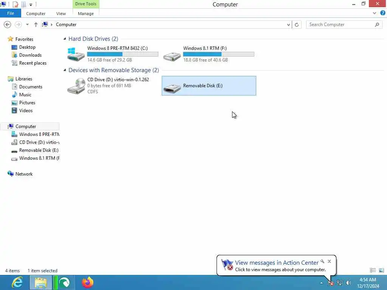Switch to Large icons view layout
The width and height of the screenshot is (387, 290).
click(381, 270)
